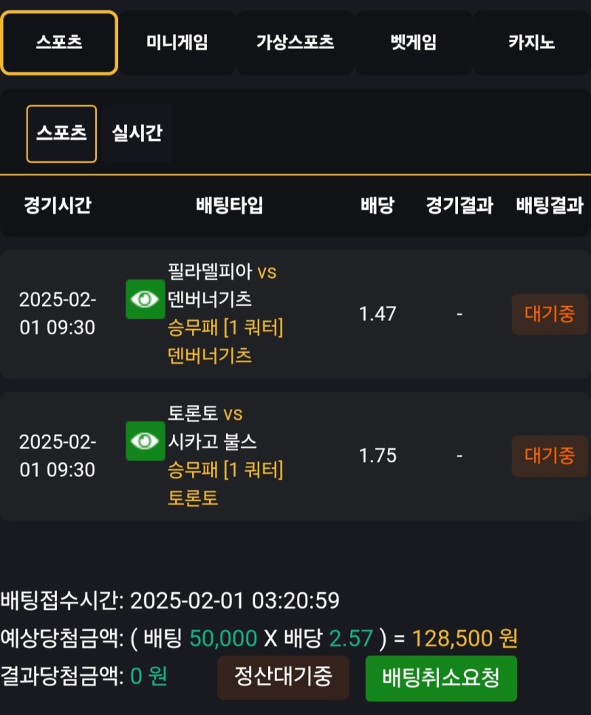Select the top 스포츠 main category tab
Image resolution: width=591 pixels, height=715 pixels.
click(59, 43)
